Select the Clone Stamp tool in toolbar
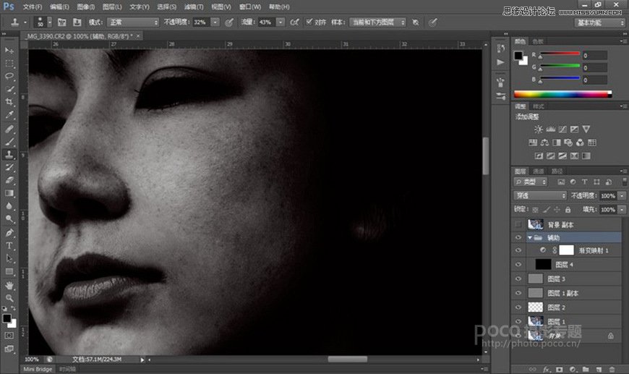This screenshot has height=374, width=629. point(10,154)
